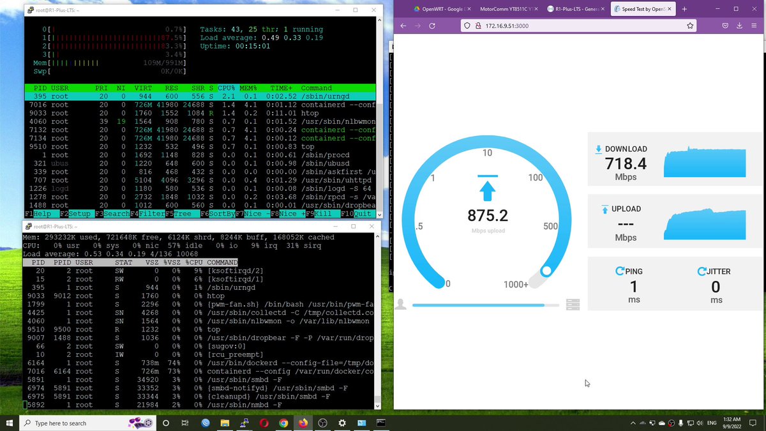Open htop F6 SortBy menu
The image size is (766, 431).
pyautogui.click(x=216, y=214)
